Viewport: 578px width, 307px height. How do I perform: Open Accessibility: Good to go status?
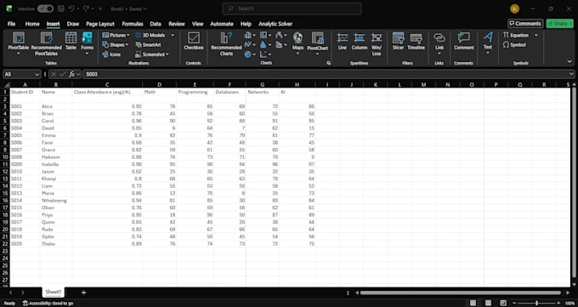tap(48, 304)
